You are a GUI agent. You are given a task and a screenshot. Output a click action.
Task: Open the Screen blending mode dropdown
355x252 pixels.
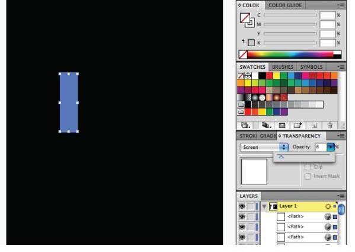[x=264, y=147]
